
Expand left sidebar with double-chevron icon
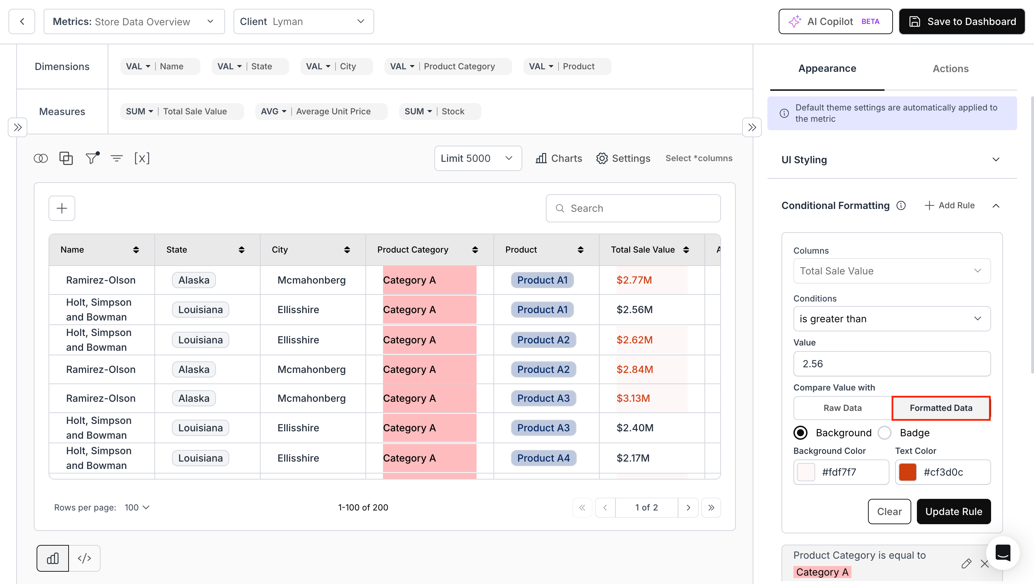click(18, 128)
